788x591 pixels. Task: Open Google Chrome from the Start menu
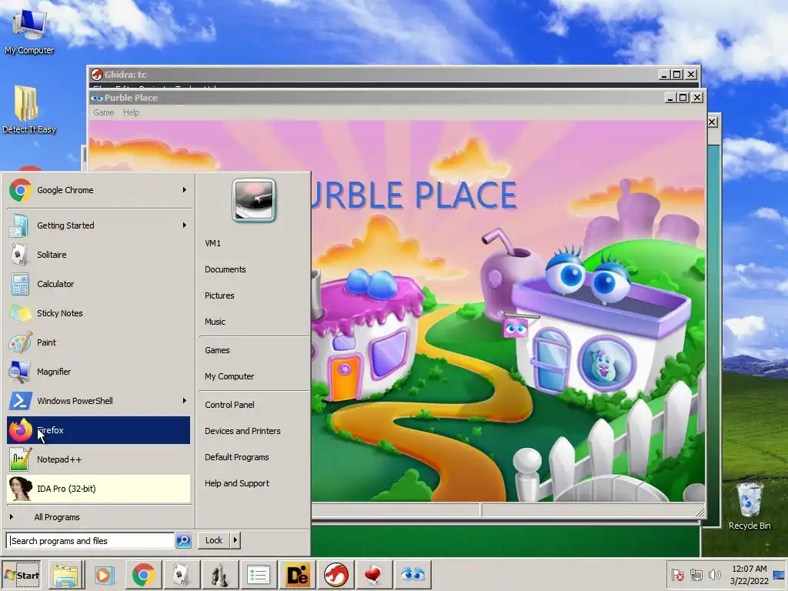98,190
